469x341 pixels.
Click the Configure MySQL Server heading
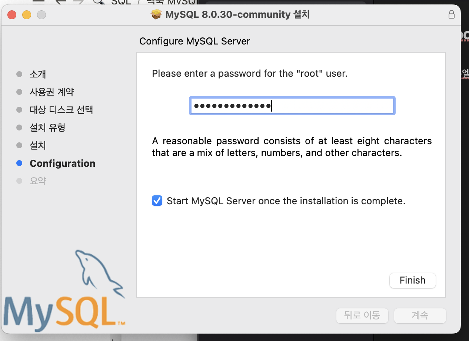click(194, 41)
